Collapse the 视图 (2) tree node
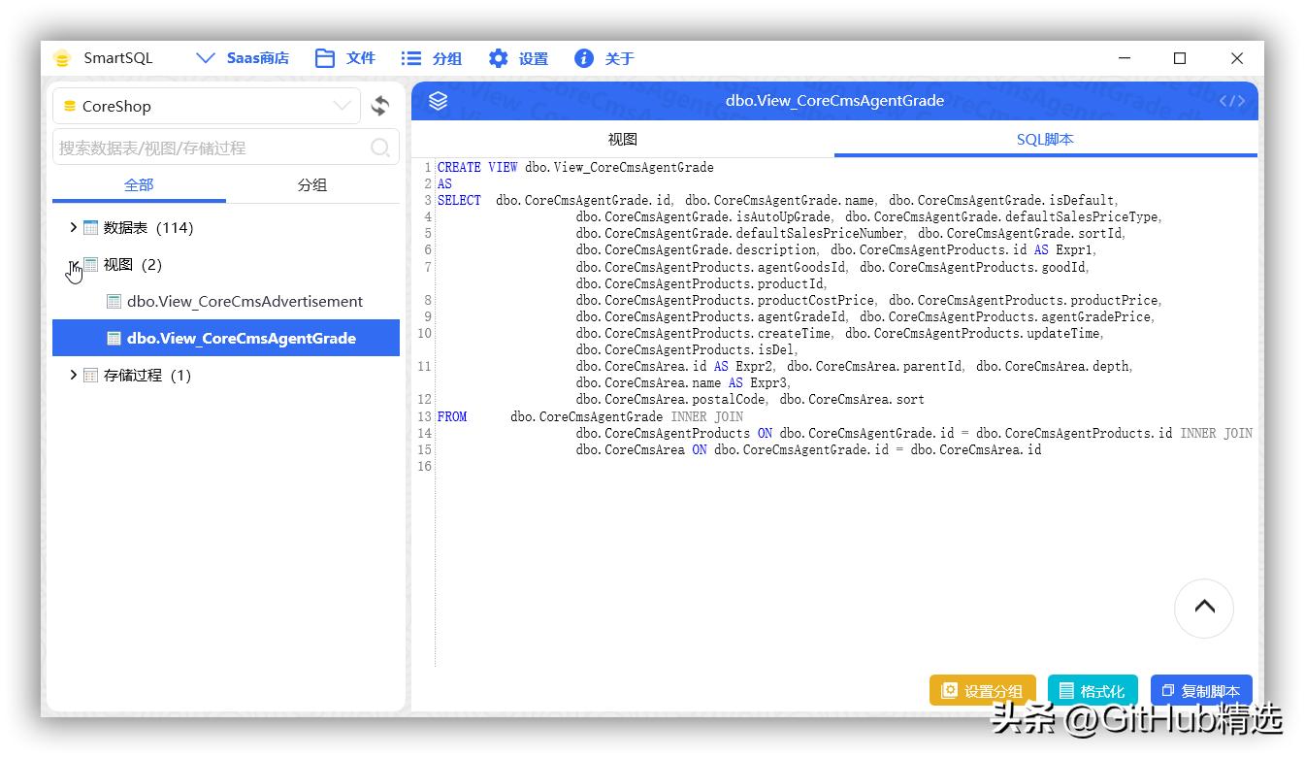The height and width of the screenshot is (758, 1305). 73,264
